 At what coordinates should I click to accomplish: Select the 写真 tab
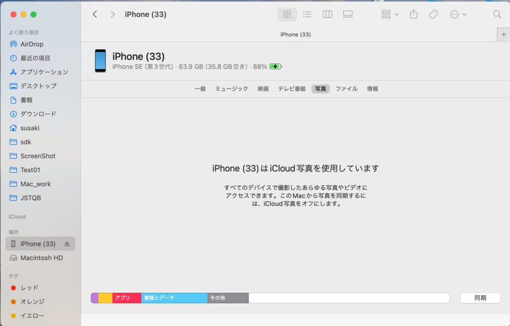tap(320, 89)
